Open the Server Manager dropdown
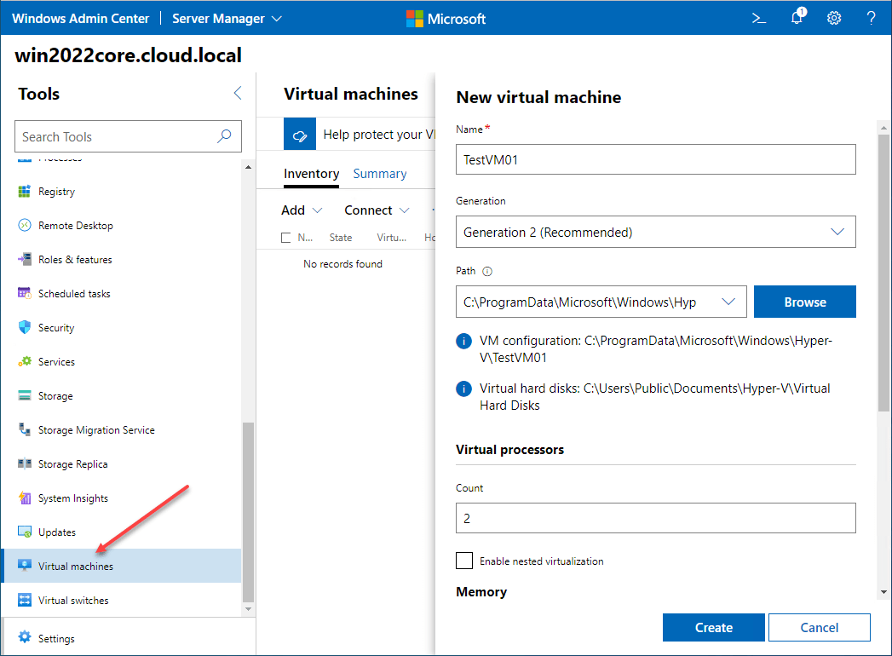The image size is (892, 656). point(227,19)
